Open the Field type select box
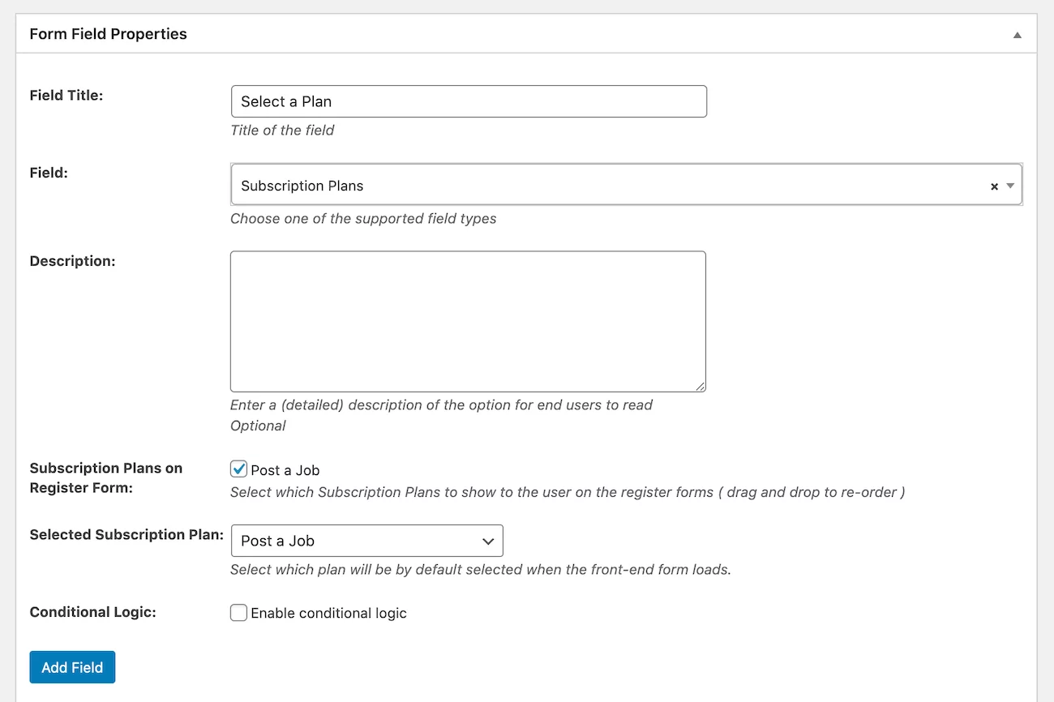The image size is (1054, 702). coord(626,186)
